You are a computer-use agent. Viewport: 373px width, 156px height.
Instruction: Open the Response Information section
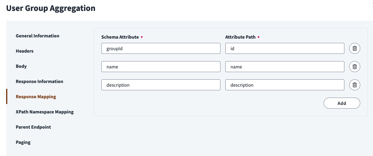tap(40, 81)
